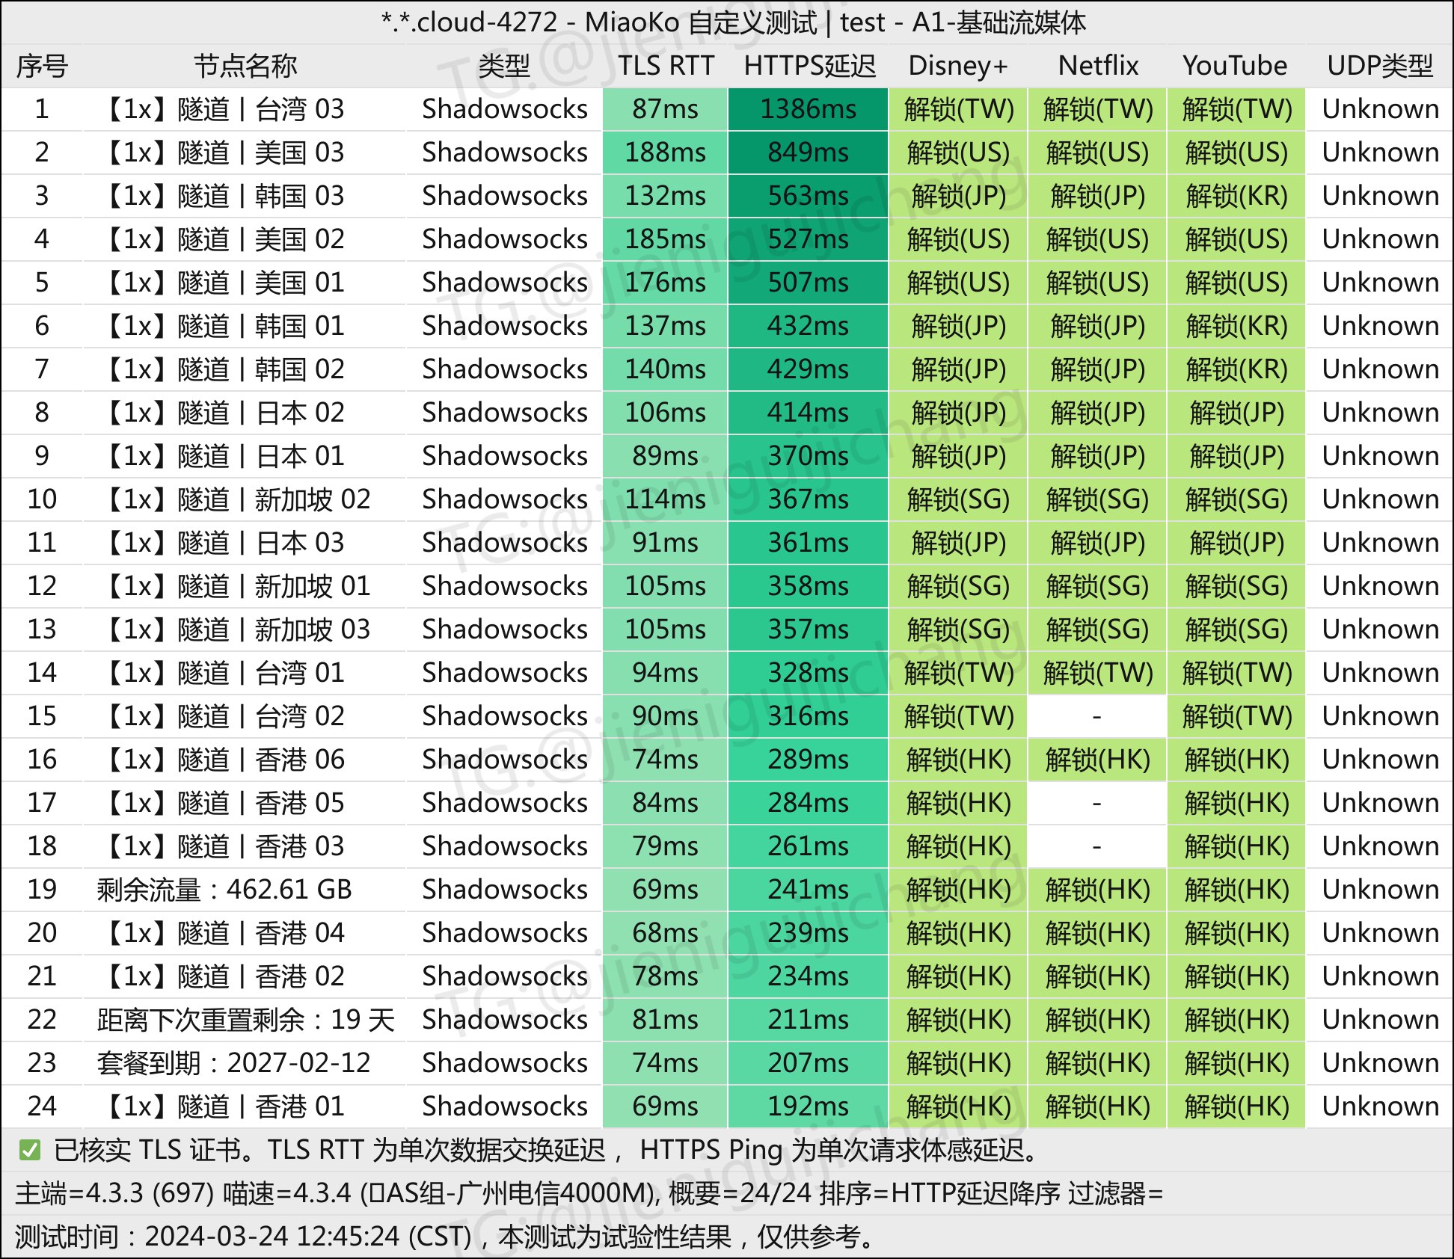Click the empty Netflix cell for 香港 05
Image resolution: width=1454 pixels, height=1259 pixels.
[1097, 803]
